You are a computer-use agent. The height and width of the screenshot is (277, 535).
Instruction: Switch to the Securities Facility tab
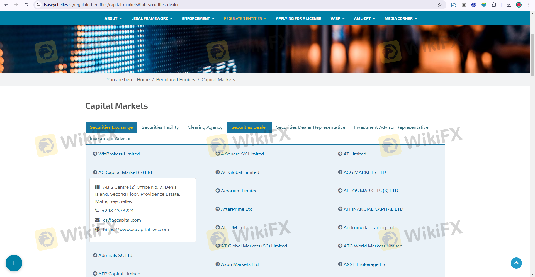(160, 127)
